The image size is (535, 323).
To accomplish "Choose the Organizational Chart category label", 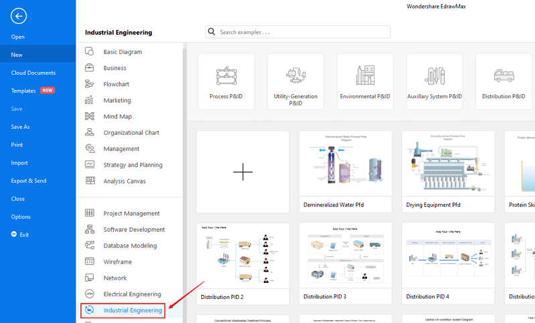I will point(131,133).
